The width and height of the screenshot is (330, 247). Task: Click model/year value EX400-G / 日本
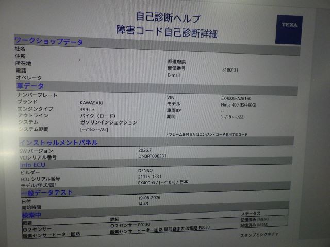(x=163, y=182)
